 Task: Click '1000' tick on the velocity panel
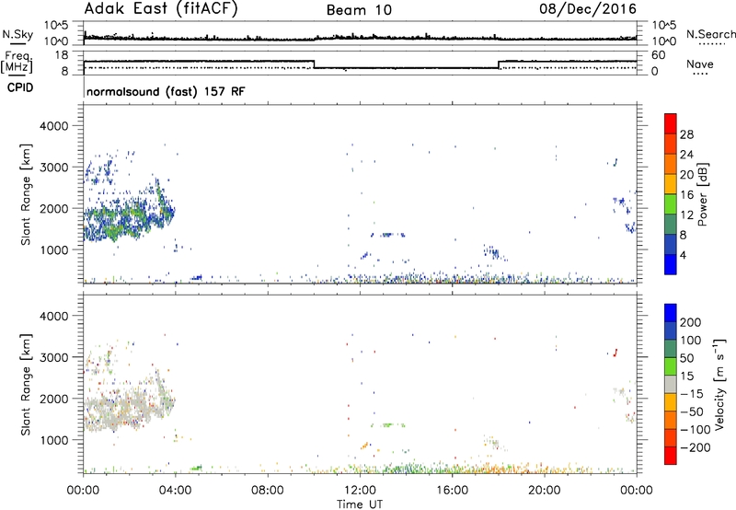(x=53, y=440)
